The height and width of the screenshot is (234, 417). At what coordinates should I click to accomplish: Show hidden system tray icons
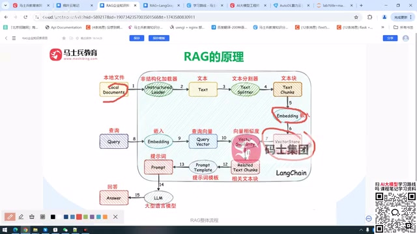pyautogui.click(x=361, y=229)
